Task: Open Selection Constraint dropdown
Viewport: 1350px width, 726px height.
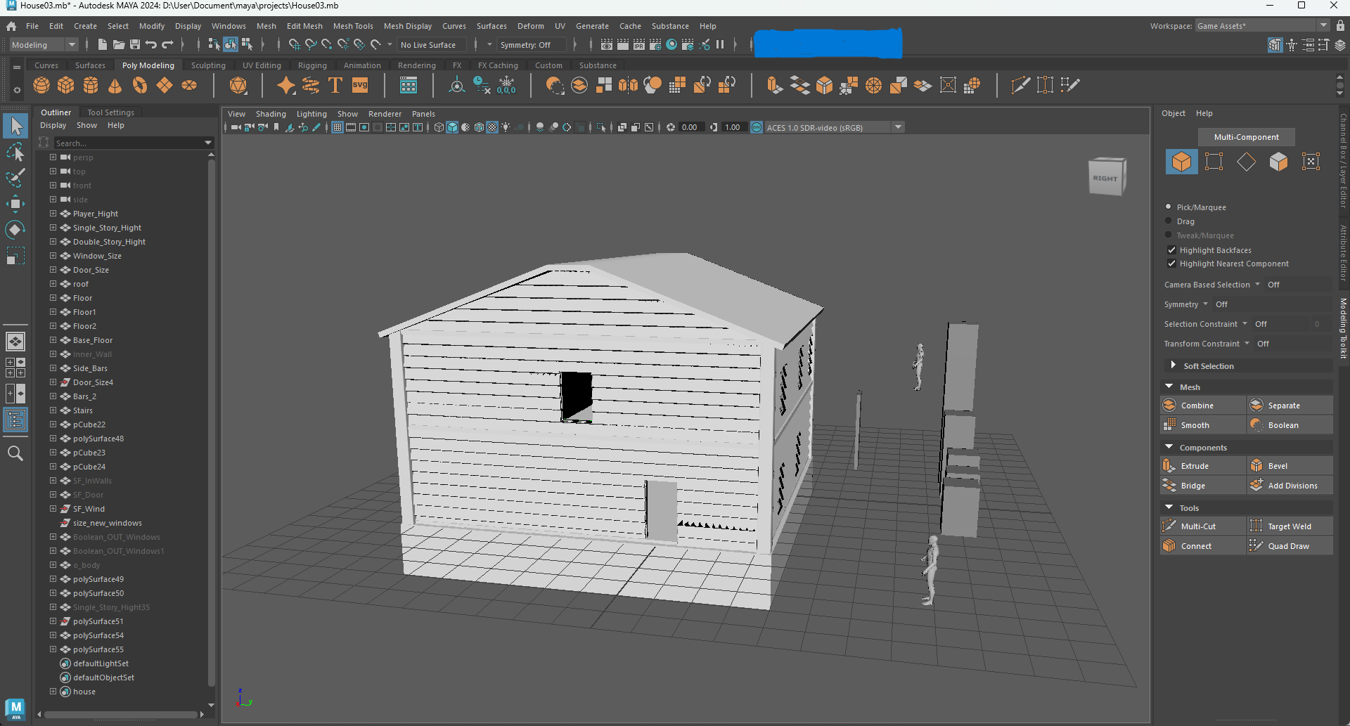Action: pos(1206,324)
